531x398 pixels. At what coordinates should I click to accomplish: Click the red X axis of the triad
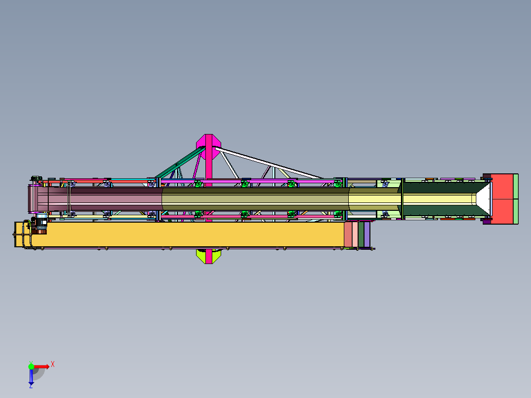[41, 366]
